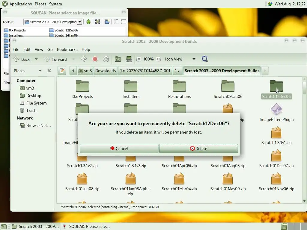Image resolution: width=307 pixels, height=230 pixels.
Task: Open Home folder toolbar icon
Action: [x=118, y=59]
